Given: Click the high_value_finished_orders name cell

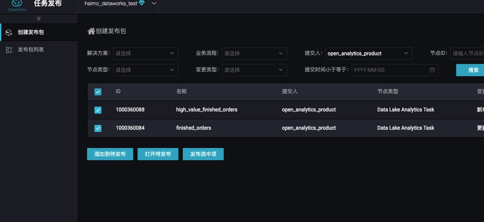Looking at the screenshot, I should (x=207, y=110).
